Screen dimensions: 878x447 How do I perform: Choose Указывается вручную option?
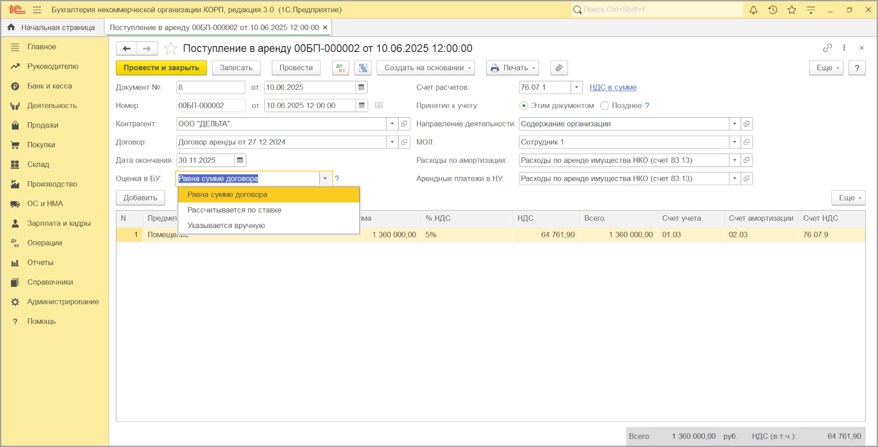(269, 226)
